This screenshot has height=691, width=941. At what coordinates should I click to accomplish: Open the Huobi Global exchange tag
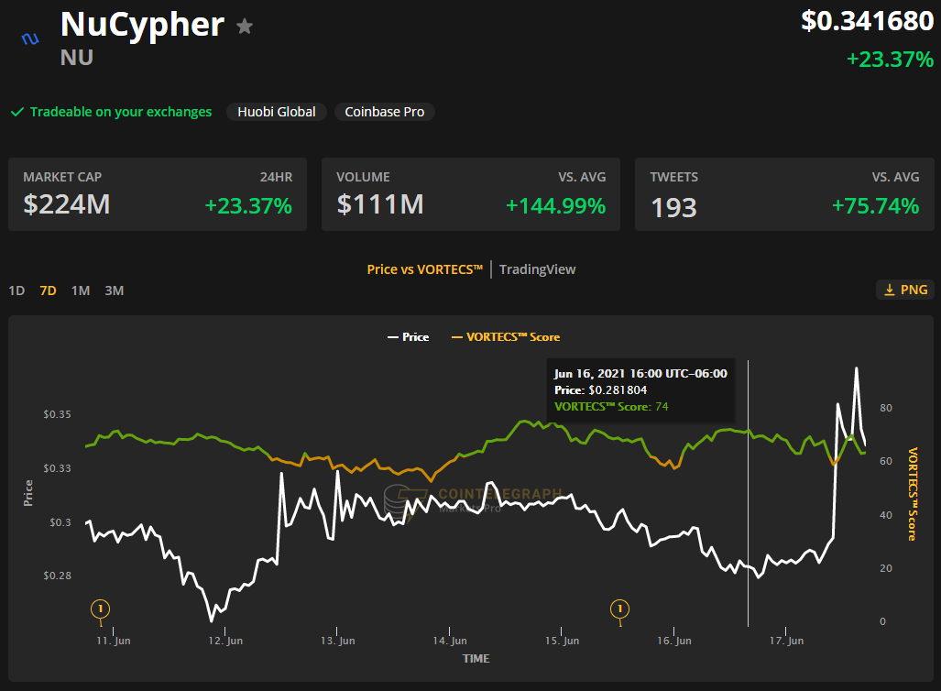[x=276, y=112]
